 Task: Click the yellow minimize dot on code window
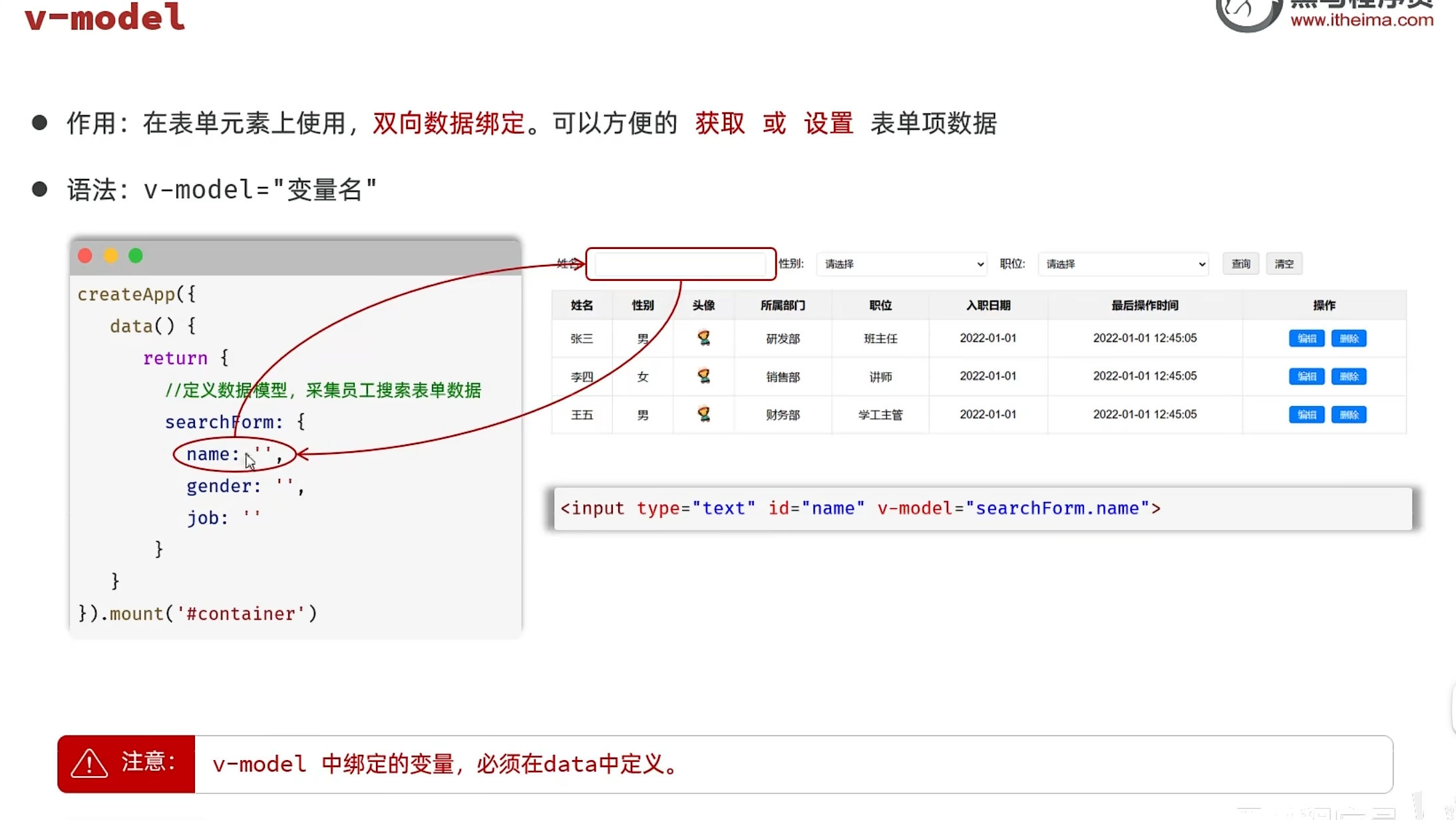(x=110, y=256)
